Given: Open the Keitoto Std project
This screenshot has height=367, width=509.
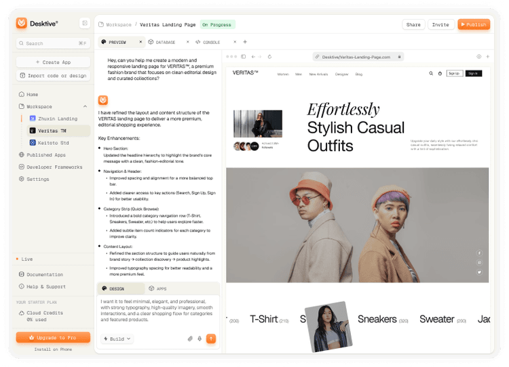Looking at the screenshot, I should point(53,142).
